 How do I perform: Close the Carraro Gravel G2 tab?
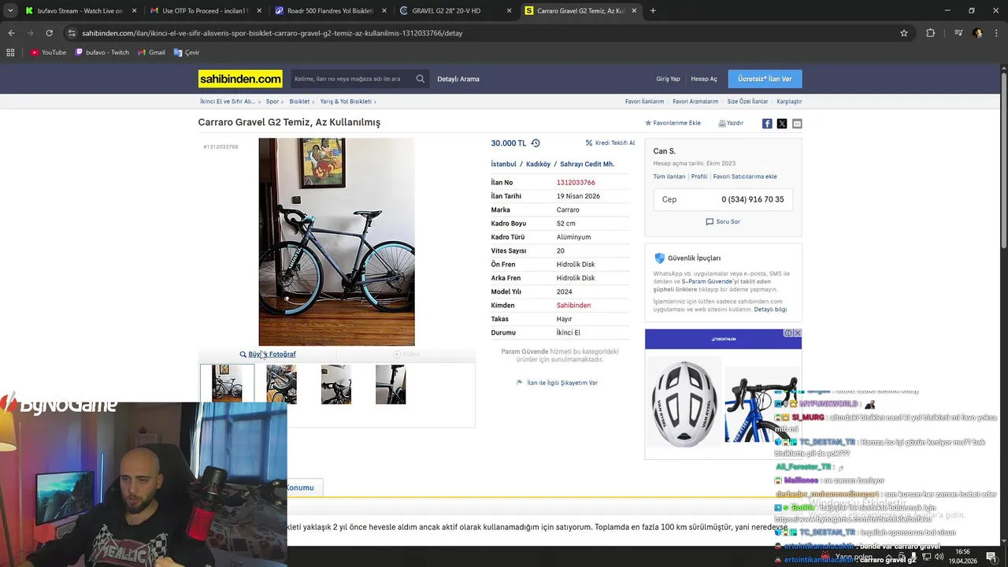633,11
